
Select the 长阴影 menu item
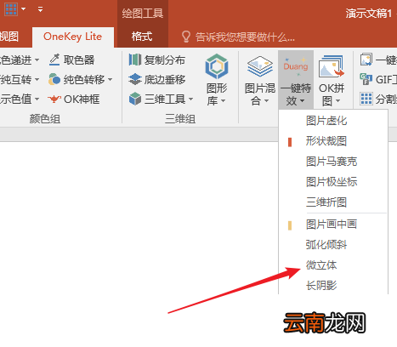(x=333, y=285)
